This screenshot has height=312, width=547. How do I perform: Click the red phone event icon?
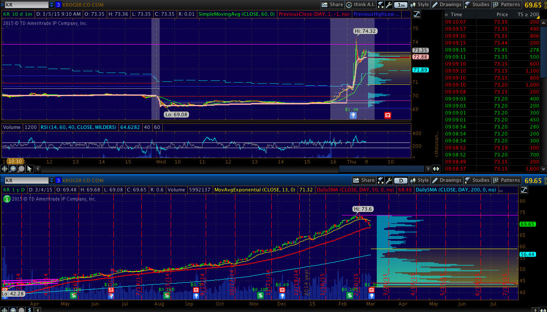pos(387,115)
